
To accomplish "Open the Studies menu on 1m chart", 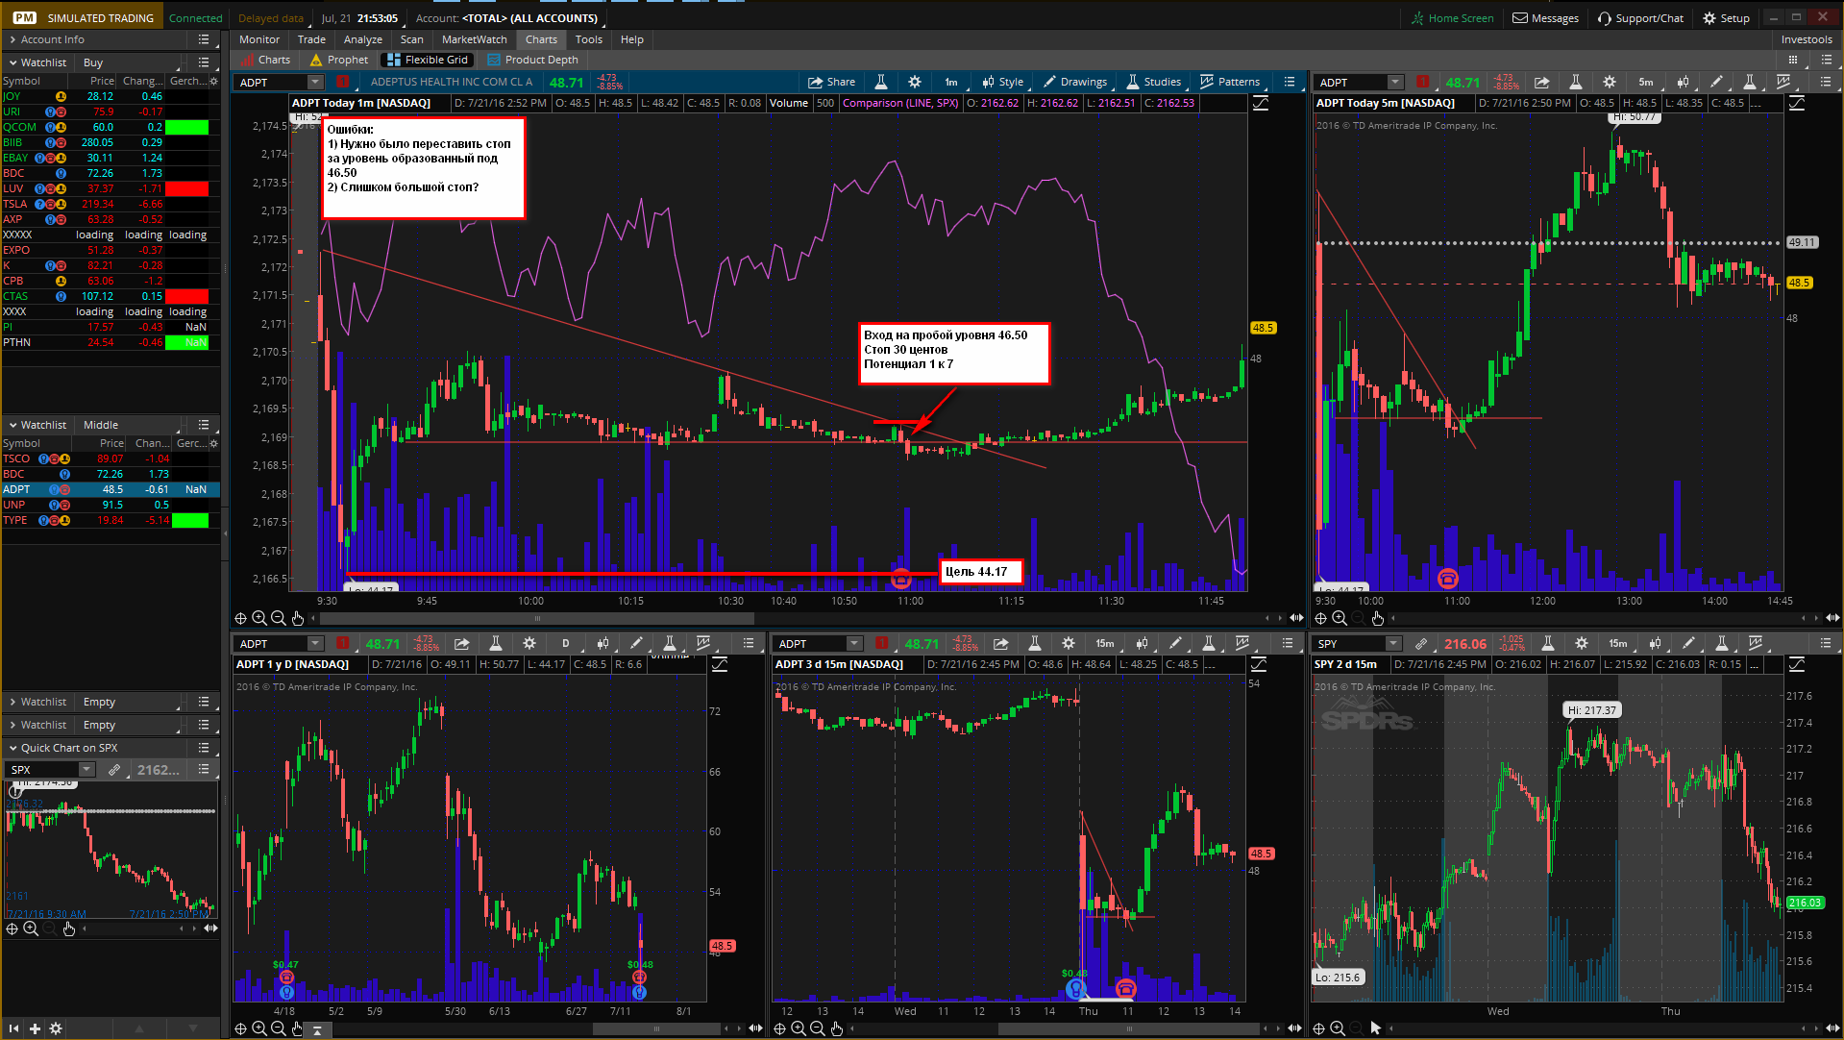I will click(x=1153, y=82).
